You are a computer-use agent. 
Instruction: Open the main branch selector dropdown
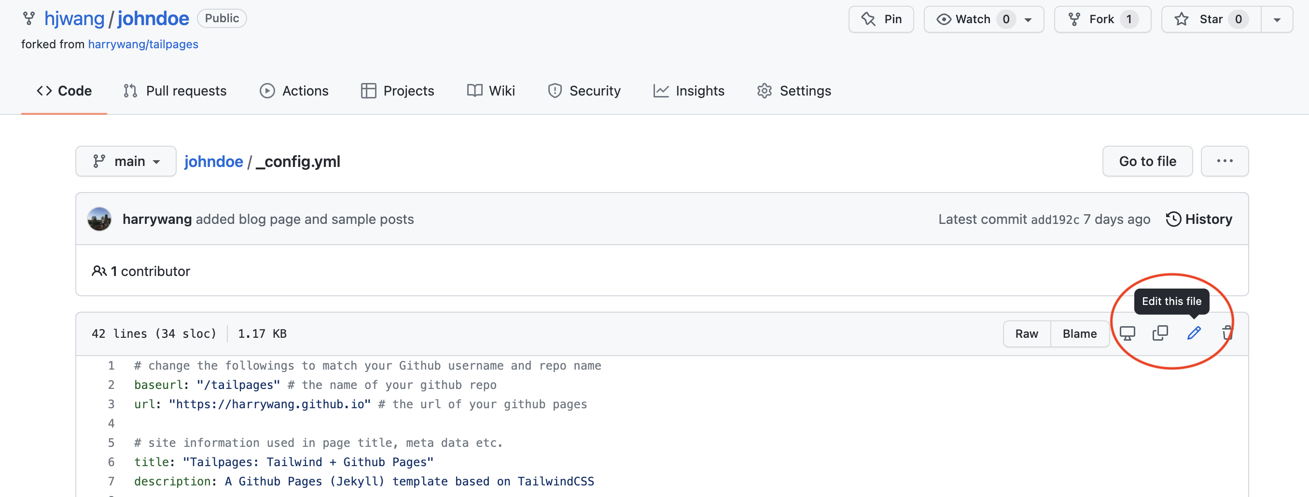pos(126,162)
